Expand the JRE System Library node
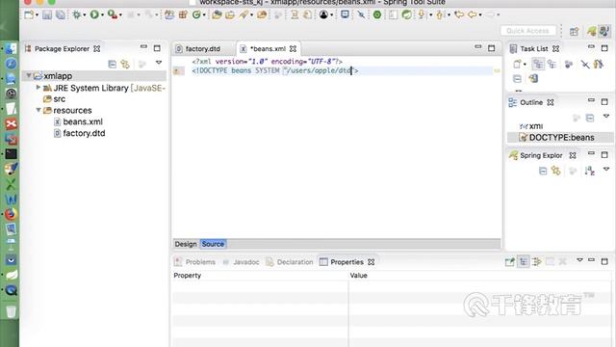Image resolution: width=616 pixels, height=347 pixels. (x=38, y=88)
